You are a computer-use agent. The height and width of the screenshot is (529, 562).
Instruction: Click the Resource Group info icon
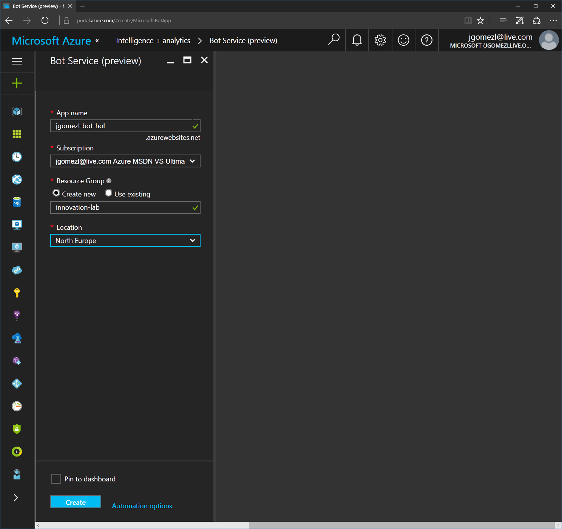[x=109, y=181]
